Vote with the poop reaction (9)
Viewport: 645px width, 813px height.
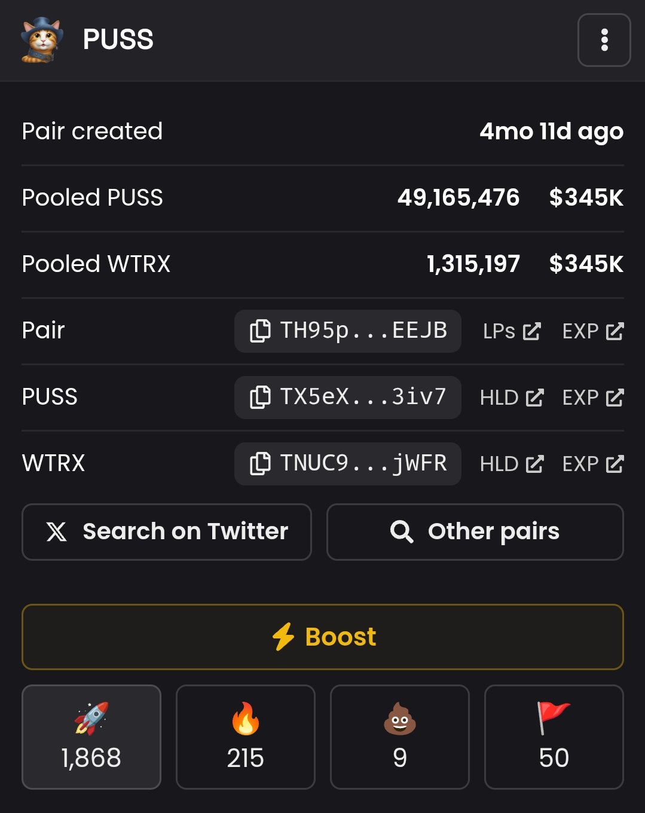[x=400, y=737]
